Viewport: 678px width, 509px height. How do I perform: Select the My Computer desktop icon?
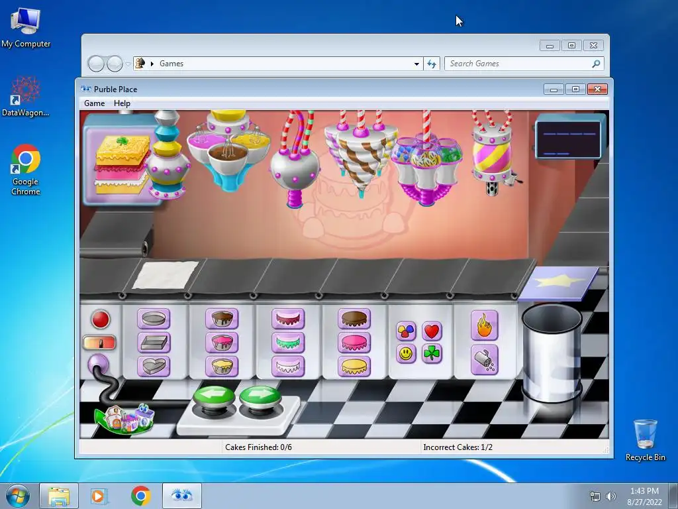click(26, 28)
